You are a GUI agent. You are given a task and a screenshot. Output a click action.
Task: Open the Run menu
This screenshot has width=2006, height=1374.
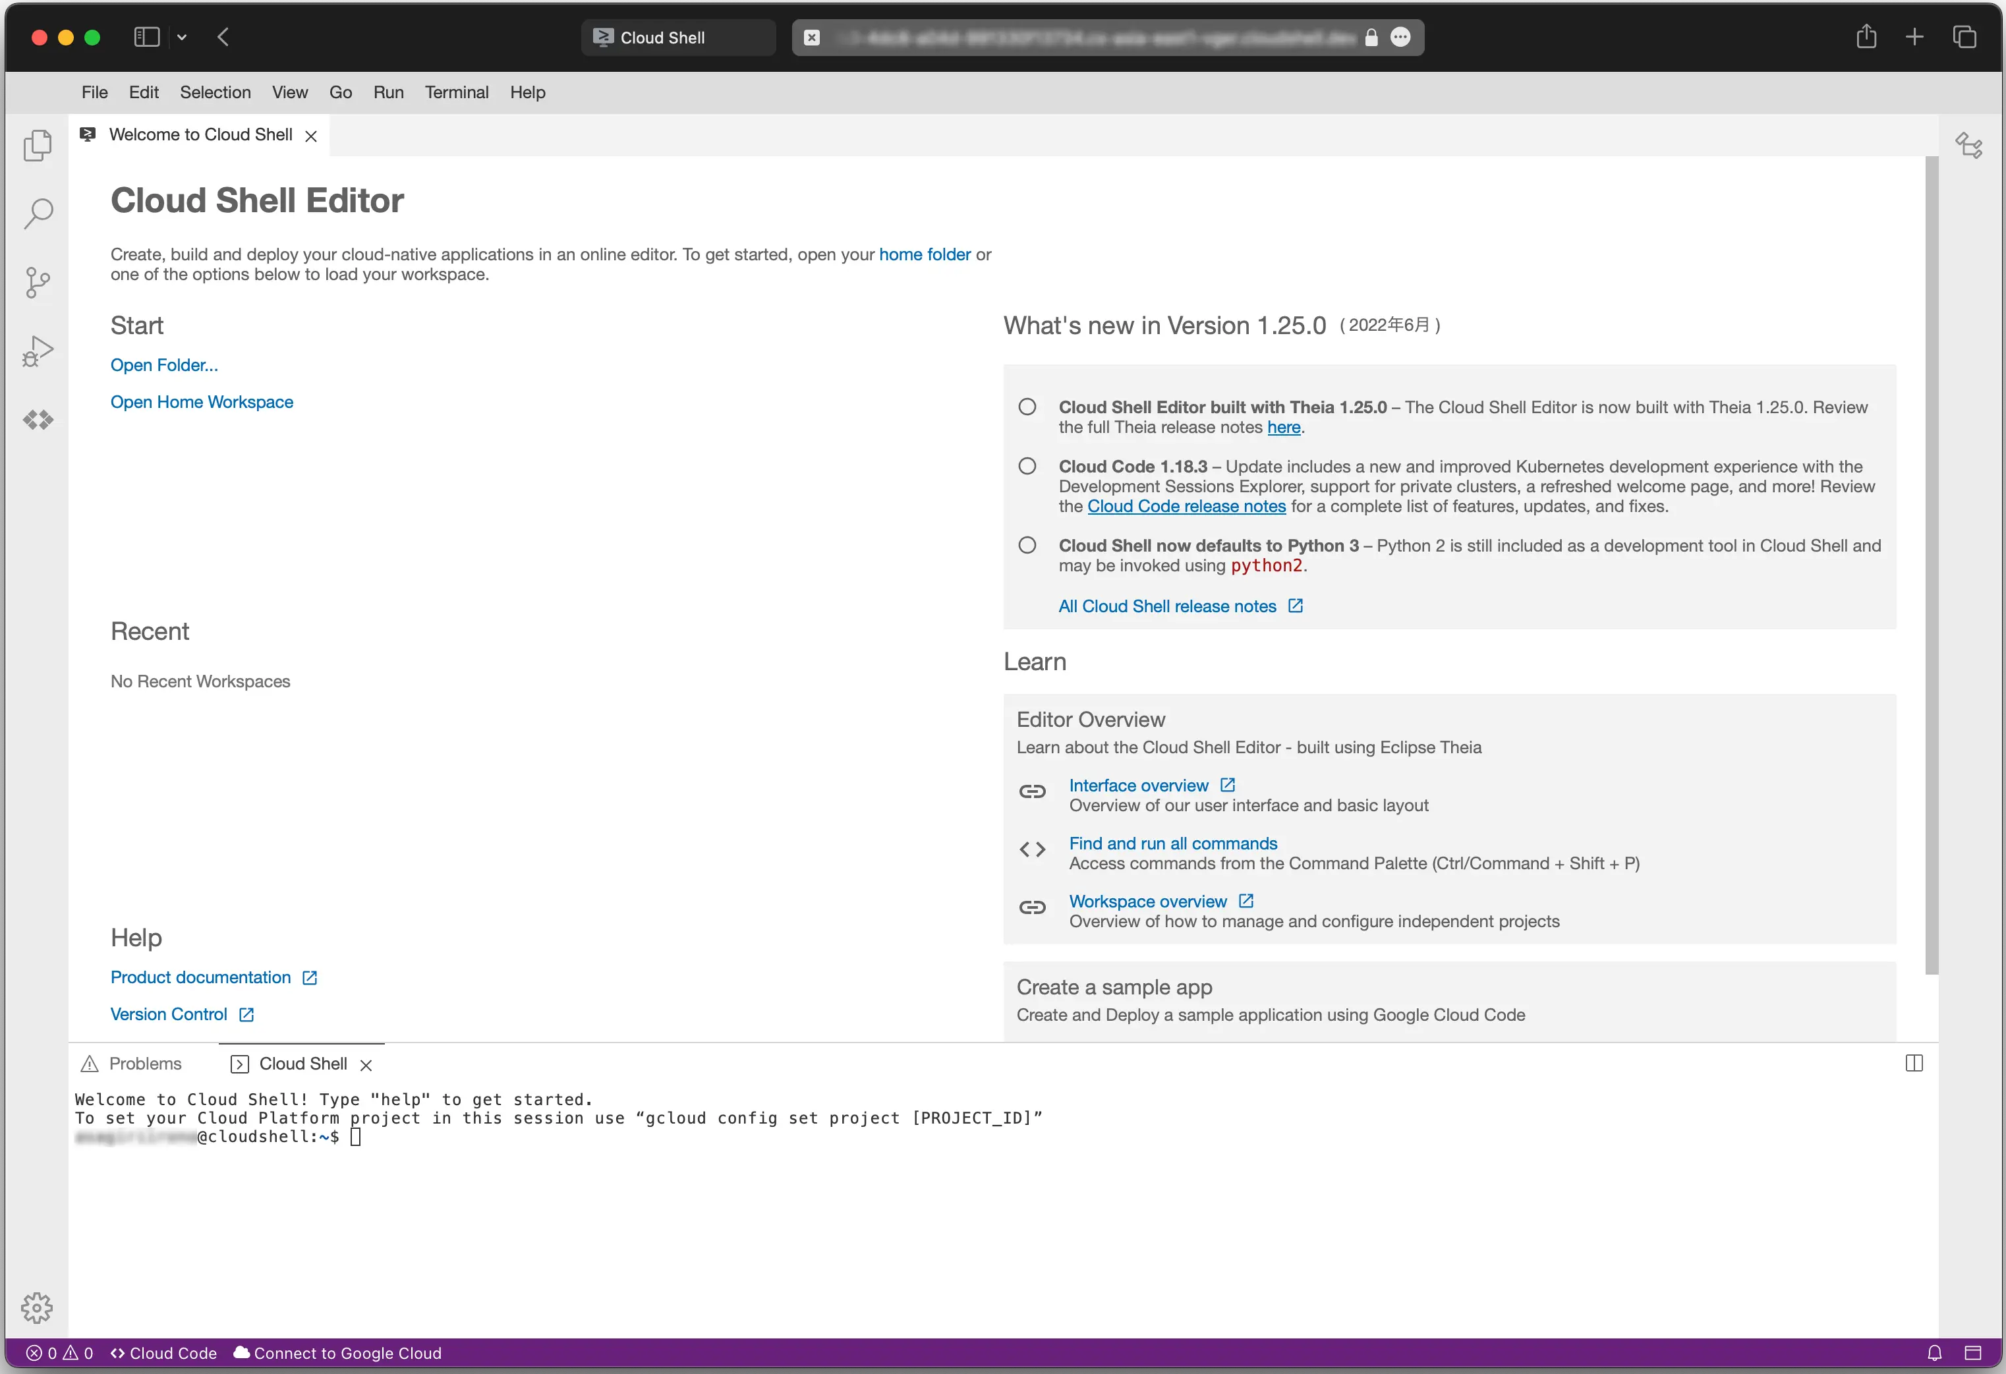coord(388,92)
